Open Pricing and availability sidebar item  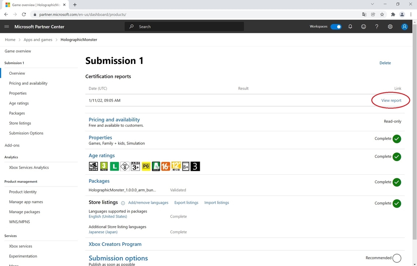point(28,83)
